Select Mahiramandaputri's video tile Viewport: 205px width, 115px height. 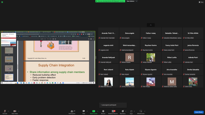(129, 45)
